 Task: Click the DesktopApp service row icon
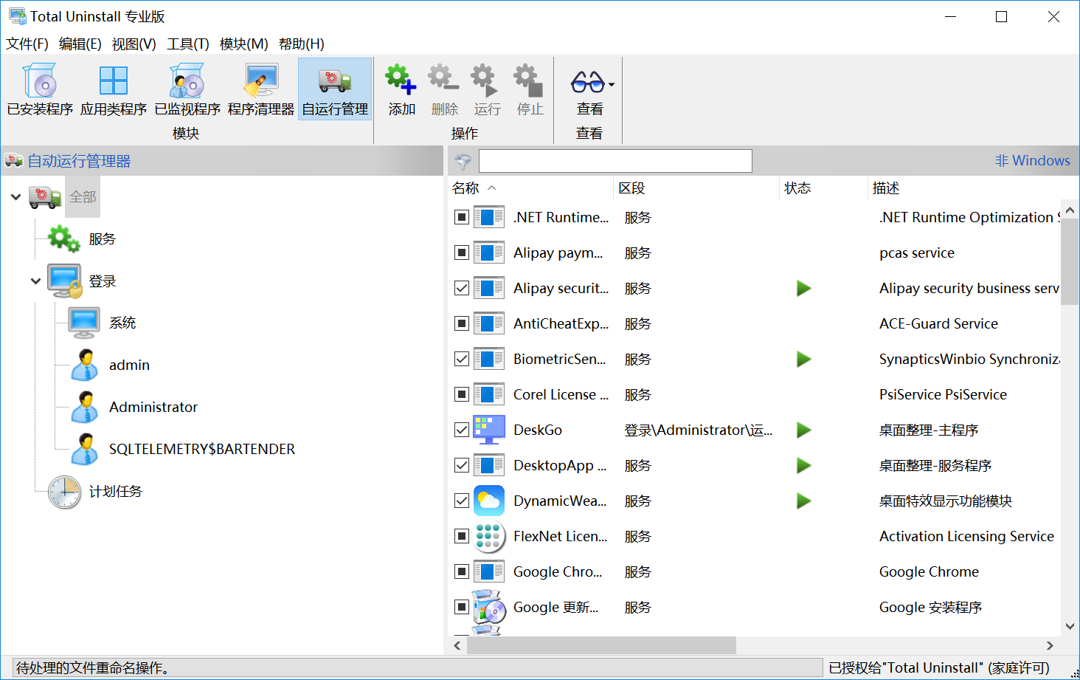tap(488, 465)
